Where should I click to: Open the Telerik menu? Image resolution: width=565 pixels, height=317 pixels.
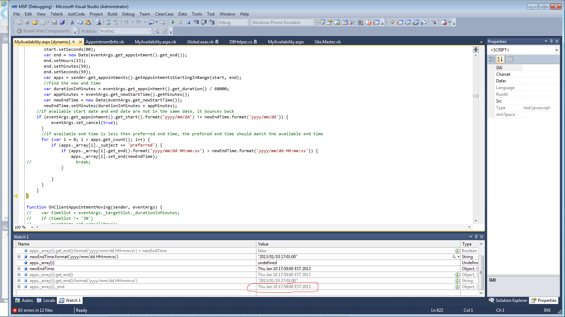coord(56,14)
